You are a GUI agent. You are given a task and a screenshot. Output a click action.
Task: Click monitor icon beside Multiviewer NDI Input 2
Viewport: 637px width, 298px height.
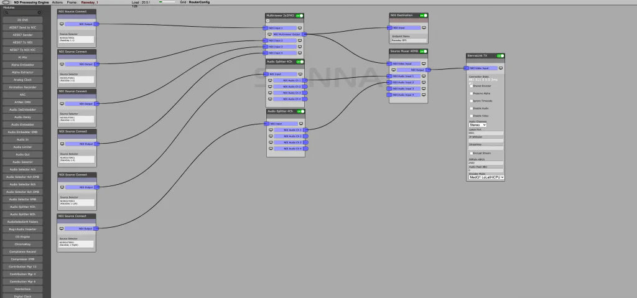300,40
